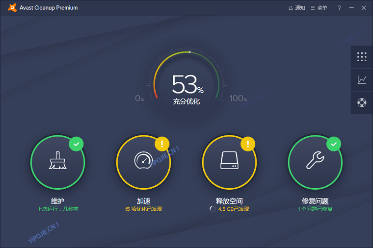Viewport: 373px width, 248px height.
Task: Click the loading spinner beside 4.5 GB
Action: (213, 209)
